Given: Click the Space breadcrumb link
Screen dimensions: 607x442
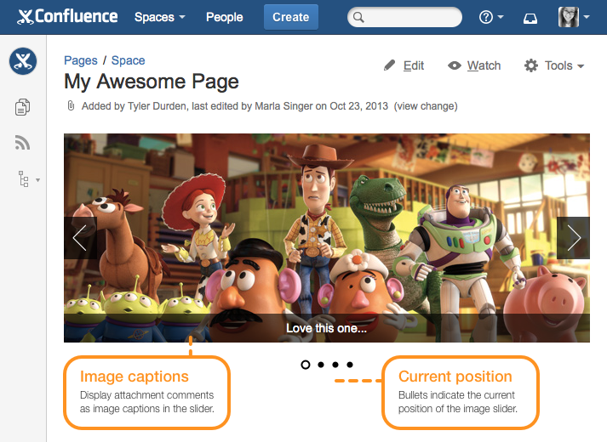Looking at the screenshot, I should coord(129,60).
